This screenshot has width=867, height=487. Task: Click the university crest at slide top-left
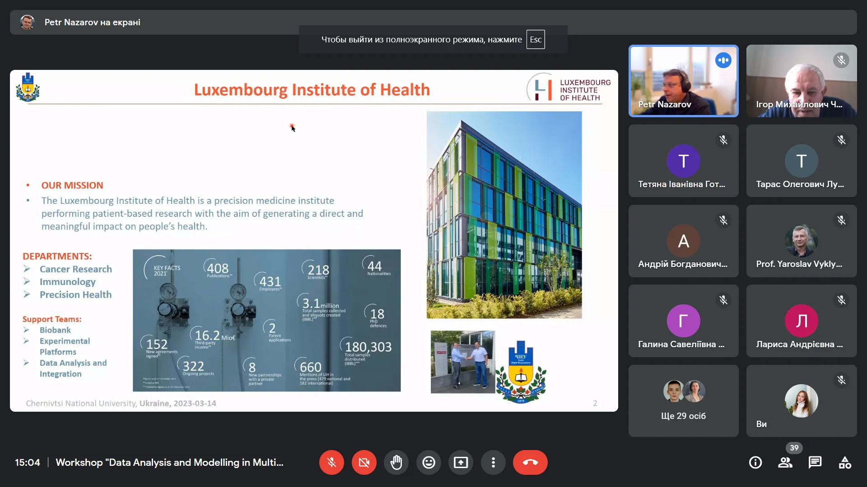[28, 87]
